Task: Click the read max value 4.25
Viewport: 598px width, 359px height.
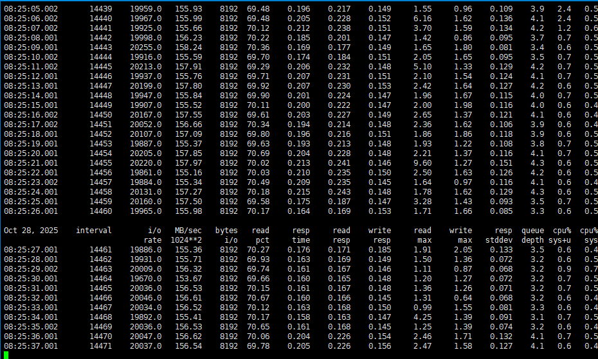Action: 422,317
